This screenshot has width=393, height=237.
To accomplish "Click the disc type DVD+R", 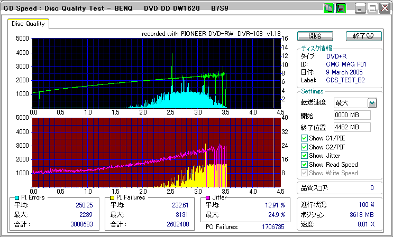I will pos(336,56).
